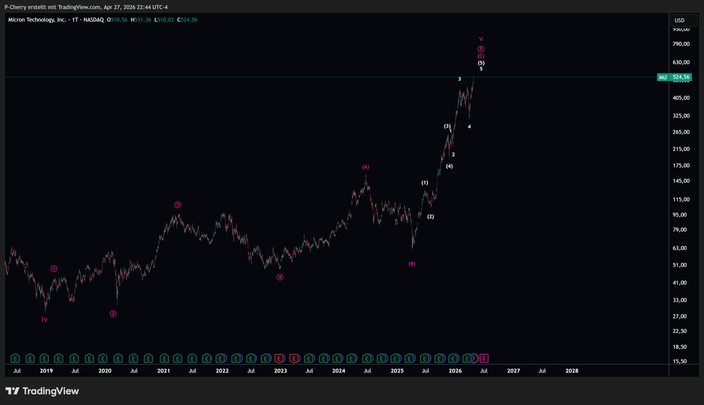
Task: Click the pink upcoming earnings marker
Action: [x=484, y=358]
